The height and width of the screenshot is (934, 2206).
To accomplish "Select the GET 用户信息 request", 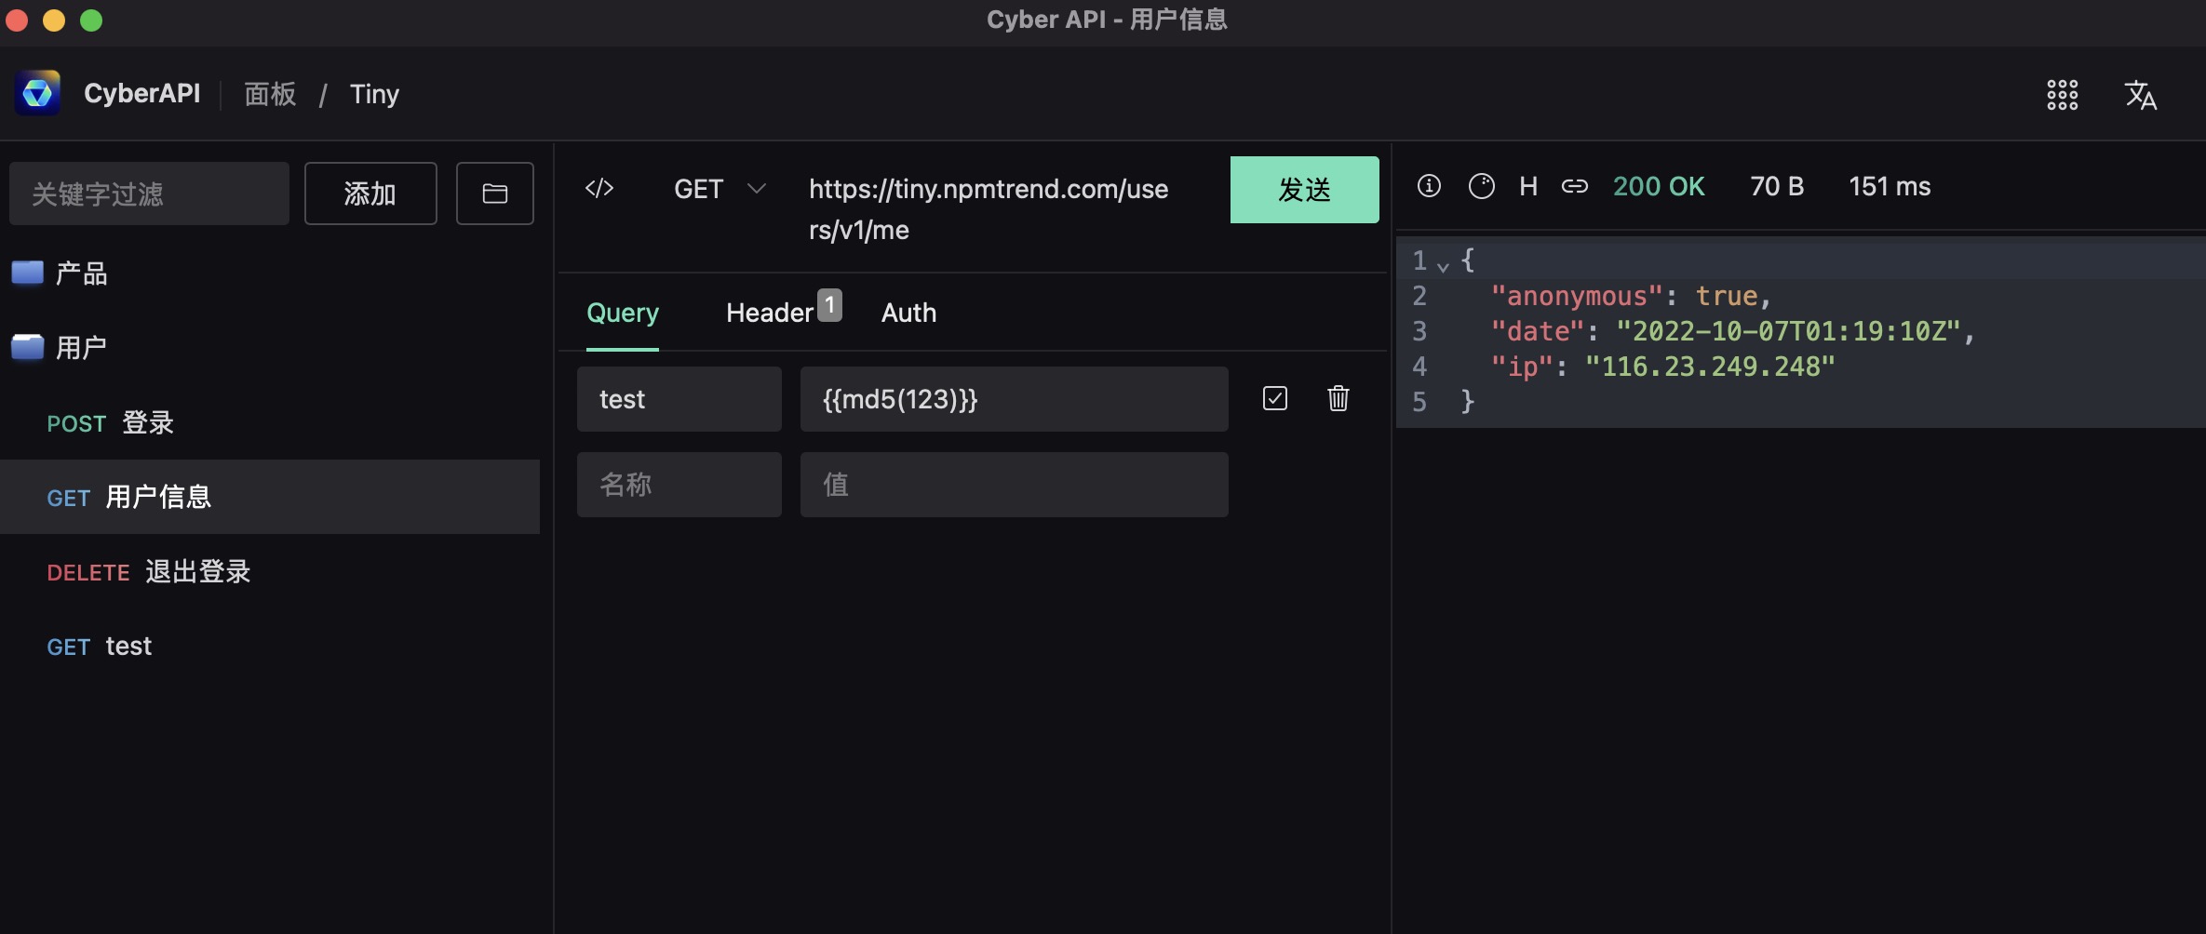I will pyautogui.click(x=270, y=497).
